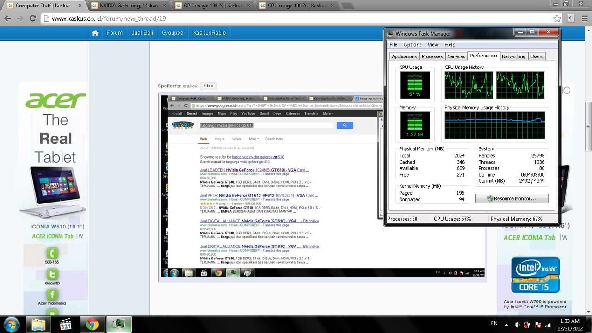Image resolution: width=592 pixels, height=333 pixels.
Task: Click the Physical Memory Total value 2024
Action: click(459, 156)
